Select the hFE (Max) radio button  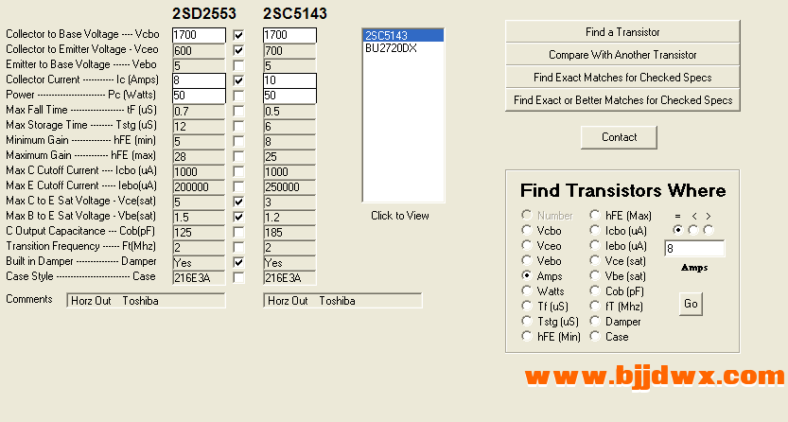pos(595,216)
